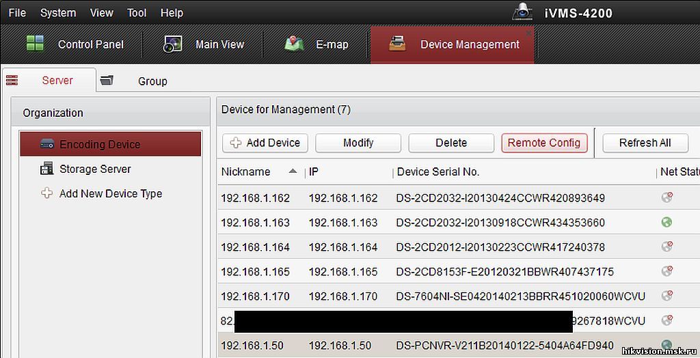Close the Device Management tab
Screen dimensions: 700x358
pos(528,33)
